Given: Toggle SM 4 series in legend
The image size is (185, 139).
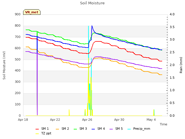Looking at the screenshot, I should pyautogui.click(x=98, y=129).
